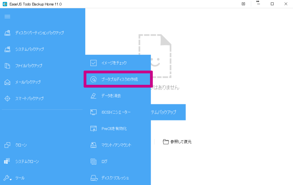Screen dimensions: 293x185
Task: Open the title bar dropdown menu button
Action: click(x=243, y=4)
